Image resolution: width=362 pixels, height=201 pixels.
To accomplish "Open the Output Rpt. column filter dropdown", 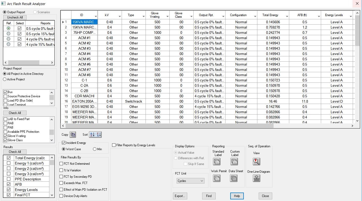I will [x=223, y=17].
